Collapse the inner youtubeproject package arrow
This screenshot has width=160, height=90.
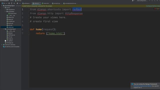(3, 29)
